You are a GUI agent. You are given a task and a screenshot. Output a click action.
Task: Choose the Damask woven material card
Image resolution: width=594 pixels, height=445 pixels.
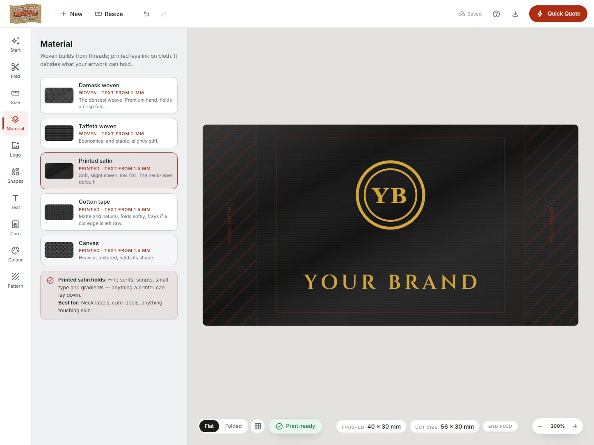click(x=109, y=95)
